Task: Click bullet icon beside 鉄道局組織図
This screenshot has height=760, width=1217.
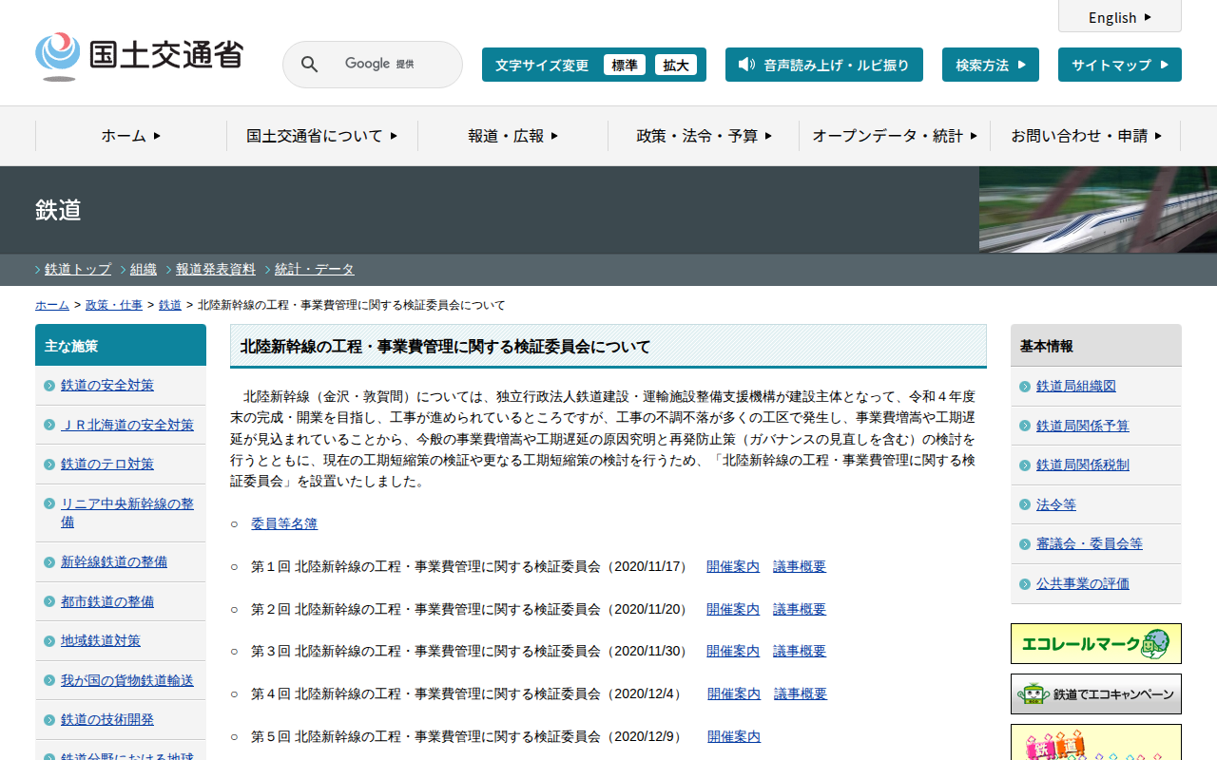Action: (x=1024, y=387)
